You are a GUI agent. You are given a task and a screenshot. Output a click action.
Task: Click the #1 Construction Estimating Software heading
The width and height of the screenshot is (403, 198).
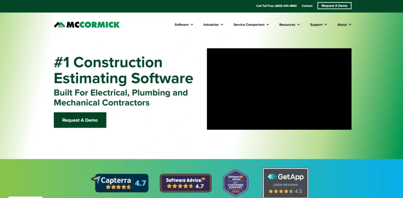[x=123, y=70]
